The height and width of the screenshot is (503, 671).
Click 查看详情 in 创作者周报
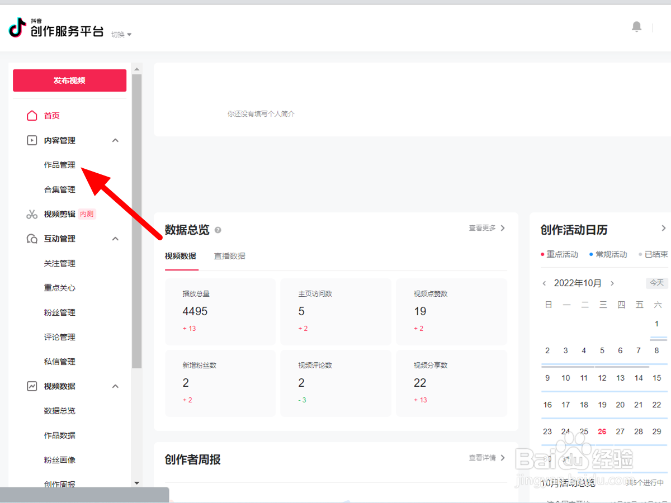[487, 458]
